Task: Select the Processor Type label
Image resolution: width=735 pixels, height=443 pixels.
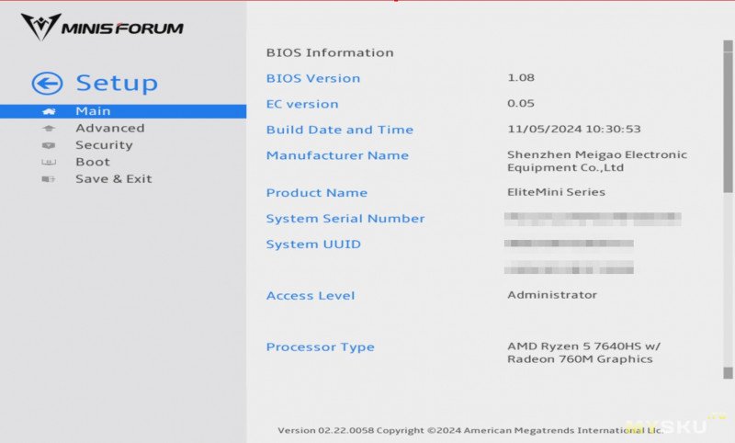Action: [321, 347]
